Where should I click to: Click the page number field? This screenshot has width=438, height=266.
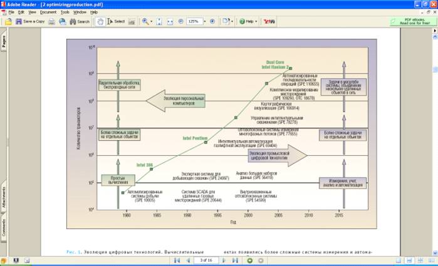[x=204, y=260]
